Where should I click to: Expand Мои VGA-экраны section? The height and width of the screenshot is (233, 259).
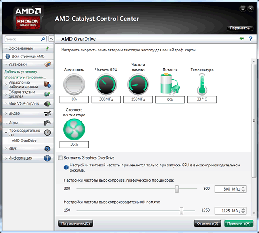pyautogui.click(x=6, y=104)
